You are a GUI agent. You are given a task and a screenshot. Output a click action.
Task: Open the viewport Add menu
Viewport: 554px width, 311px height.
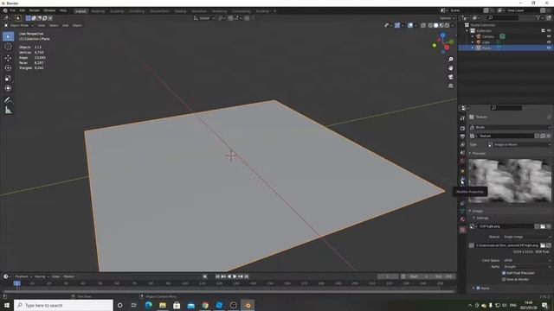66,25
